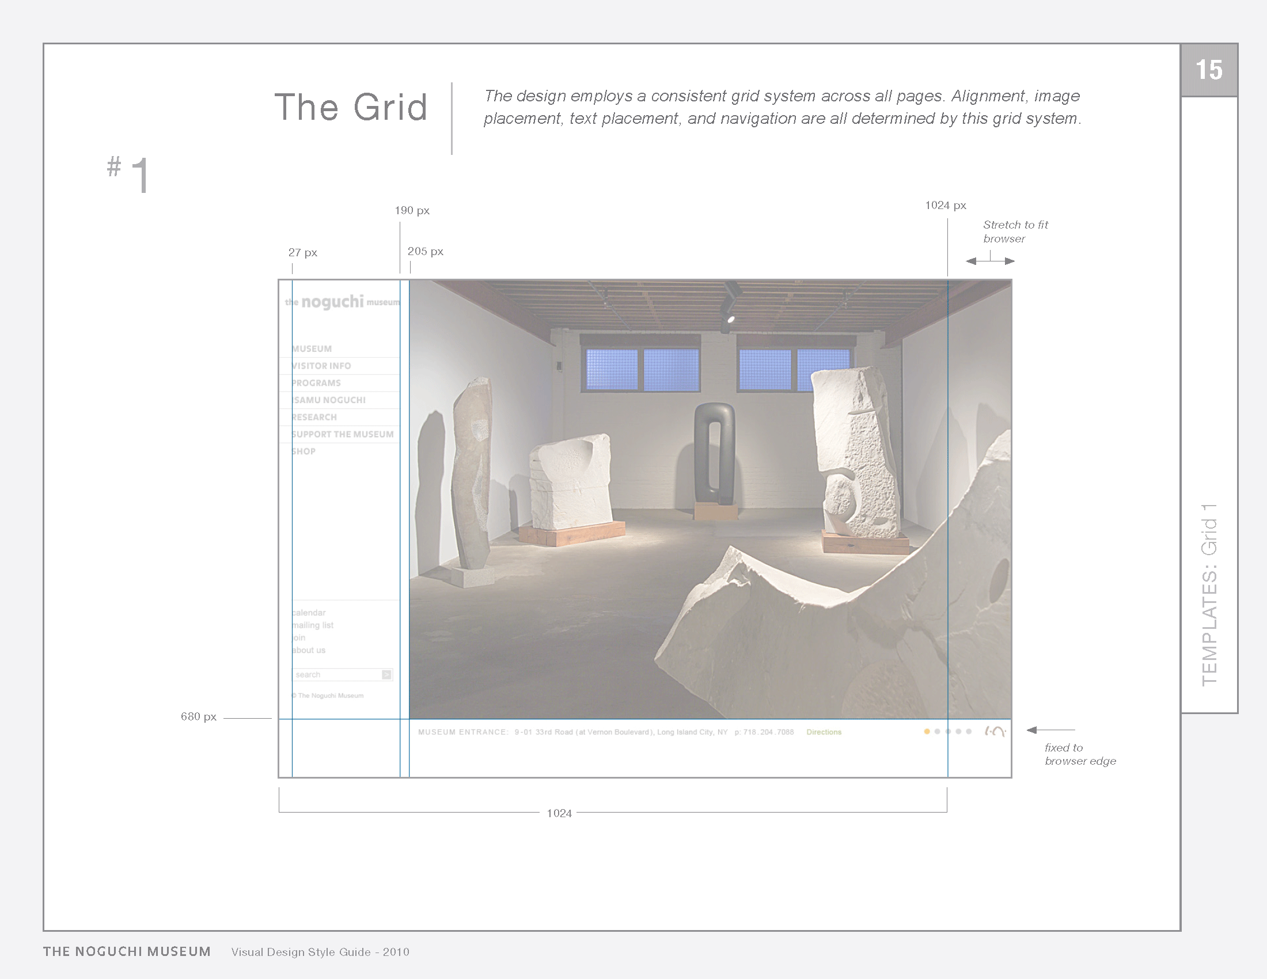Open the ISAMU NOGUCHI navigation item
Screen dimensions: 1267x979
click(329, 400)
